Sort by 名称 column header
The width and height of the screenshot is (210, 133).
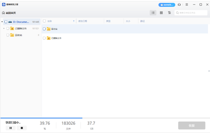(x=50, y=21)
